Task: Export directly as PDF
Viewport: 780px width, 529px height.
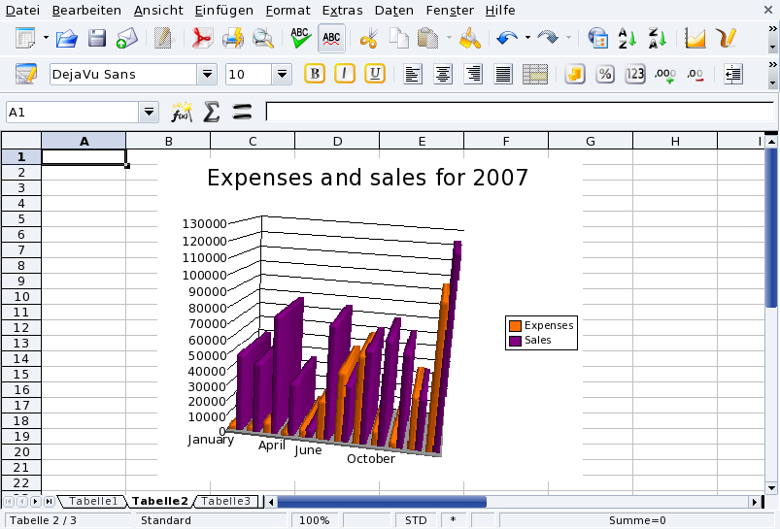Action: pos(201,39)
